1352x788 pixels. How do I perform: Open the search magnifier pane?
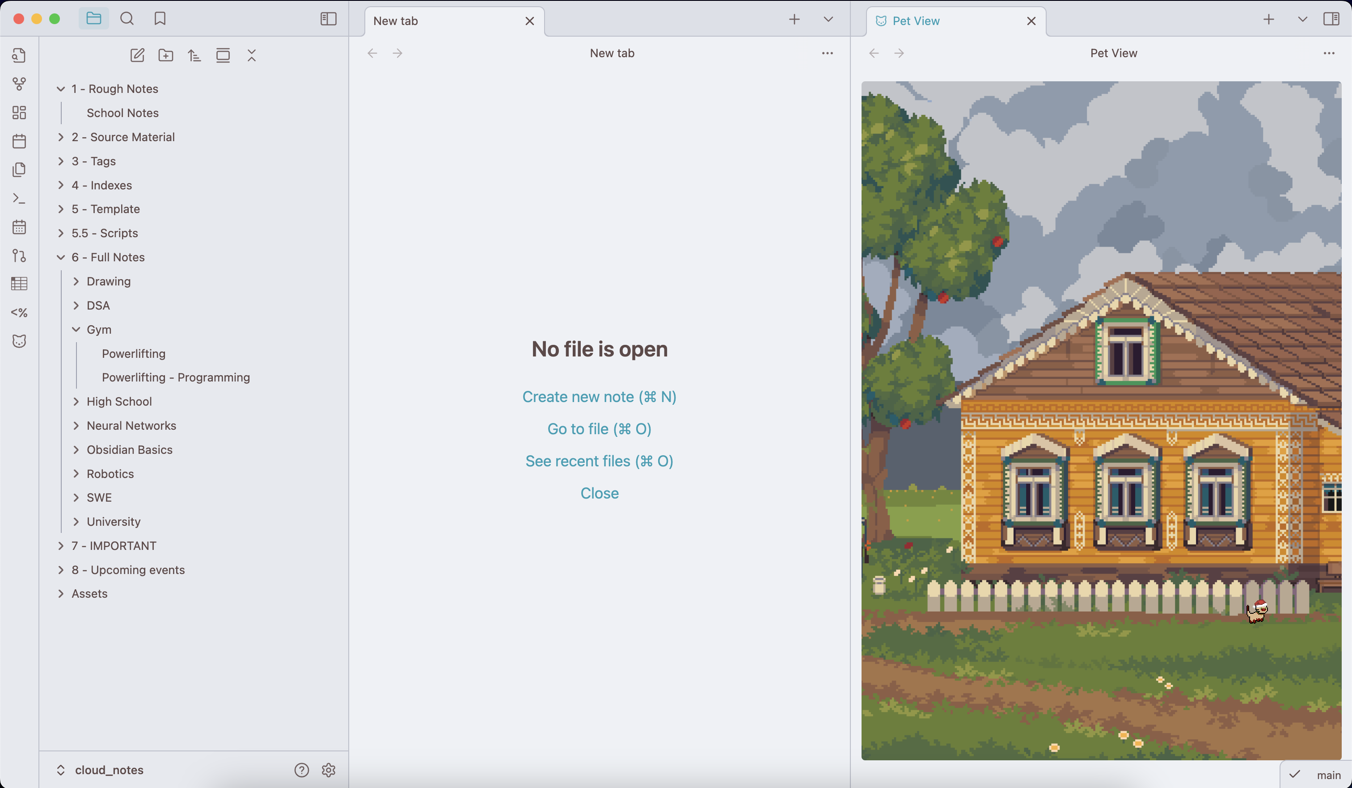[127, 19]
